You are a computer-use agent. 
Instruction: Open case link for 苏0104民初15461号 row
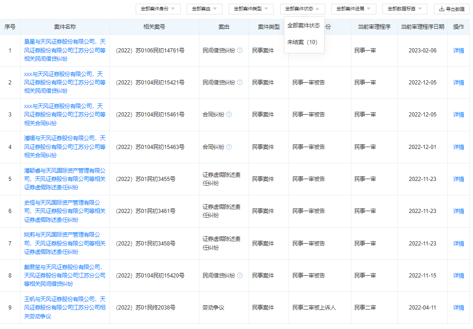(65, 115)
